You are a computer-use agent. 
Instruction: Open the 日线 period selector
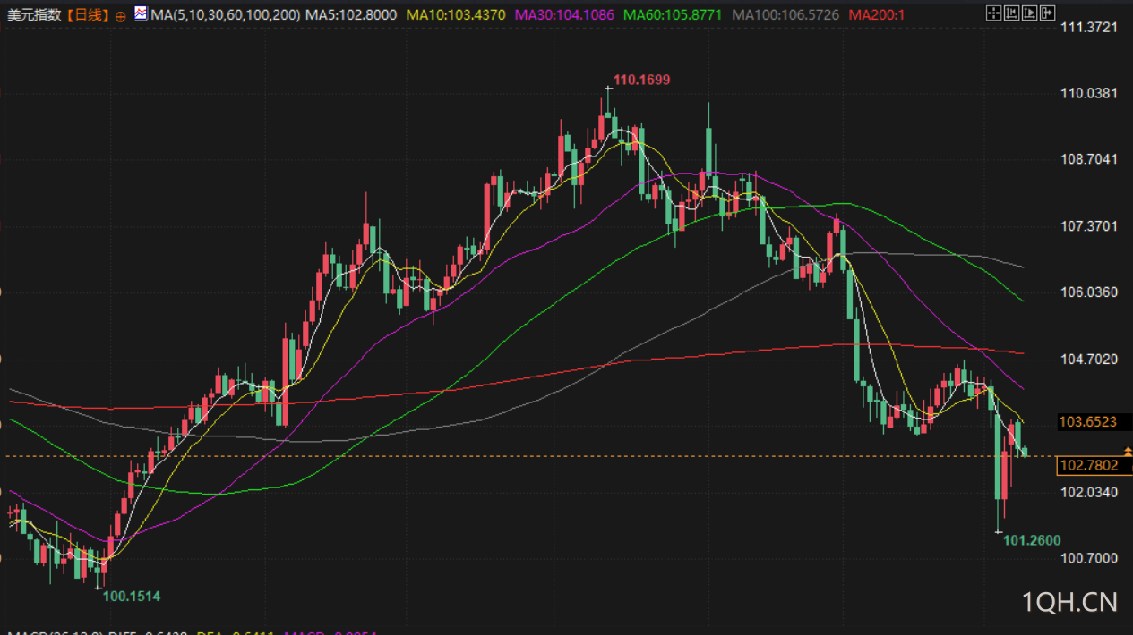coord(90,15)
